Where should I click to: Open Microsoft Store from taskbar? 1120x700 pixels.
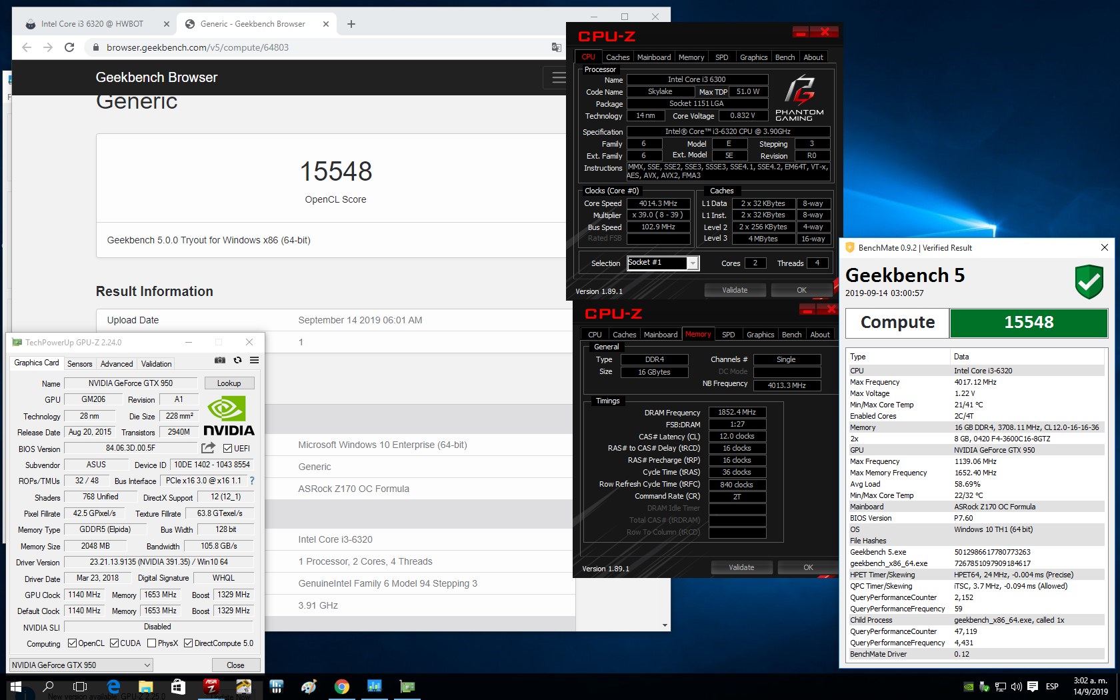click(178, 687)
